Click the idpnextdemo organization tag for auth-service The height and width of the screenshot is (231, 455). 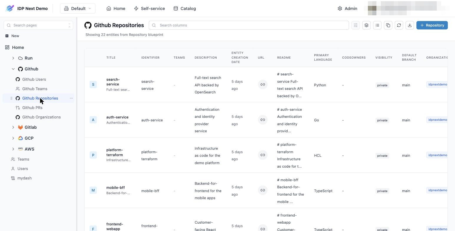pos(437,120)
